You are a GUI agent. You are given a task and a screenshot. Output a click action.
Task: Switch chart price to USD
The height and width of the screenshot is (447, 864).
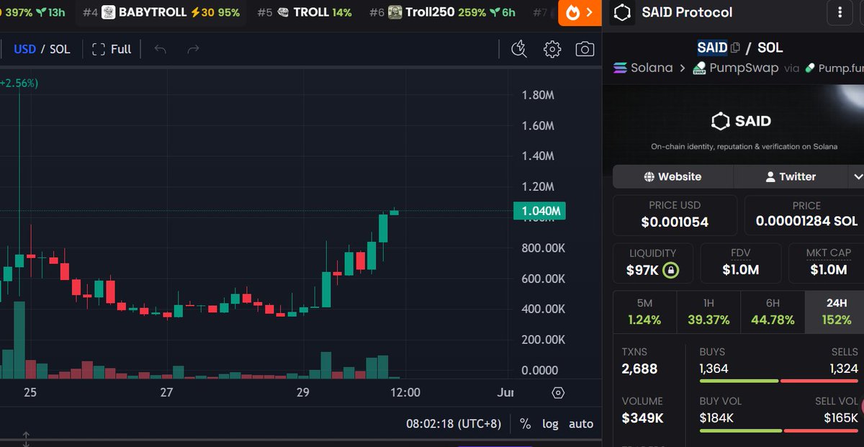[x=25, y=49]
